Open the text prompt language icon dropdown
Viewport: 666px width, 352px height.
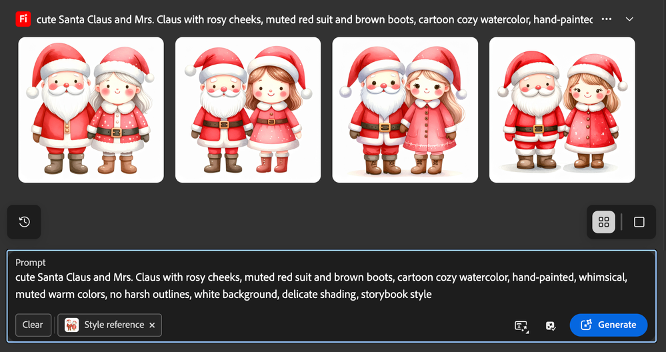point(521,326)
